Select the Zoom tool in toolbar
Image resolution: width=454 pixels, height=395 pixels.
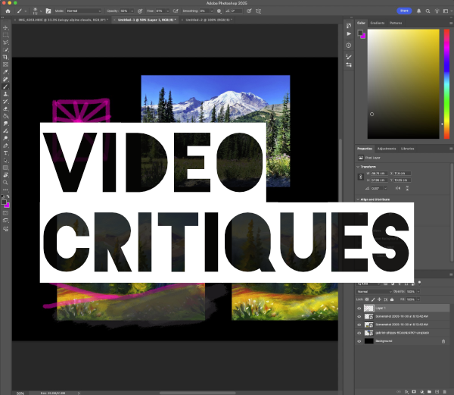pos(5,183)
